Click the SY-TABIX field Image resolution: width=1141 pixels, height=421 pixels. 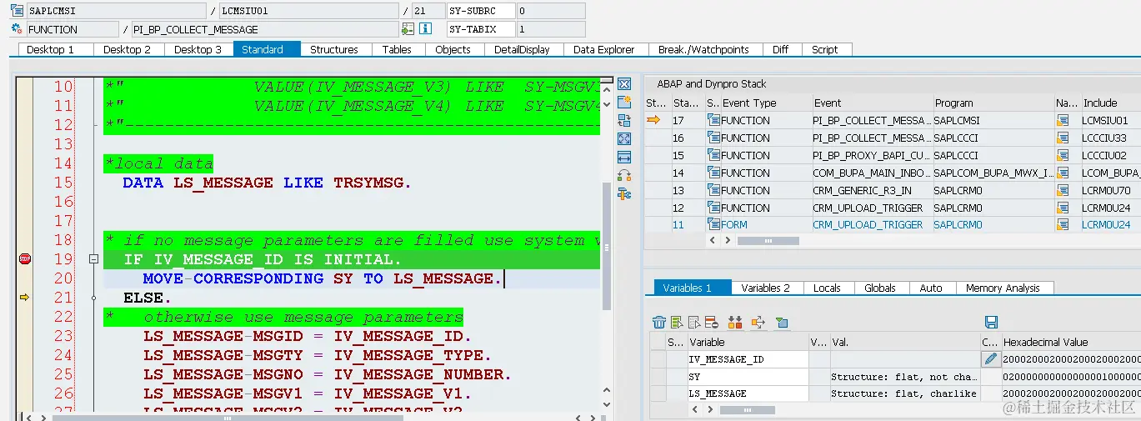pos(481,29)
